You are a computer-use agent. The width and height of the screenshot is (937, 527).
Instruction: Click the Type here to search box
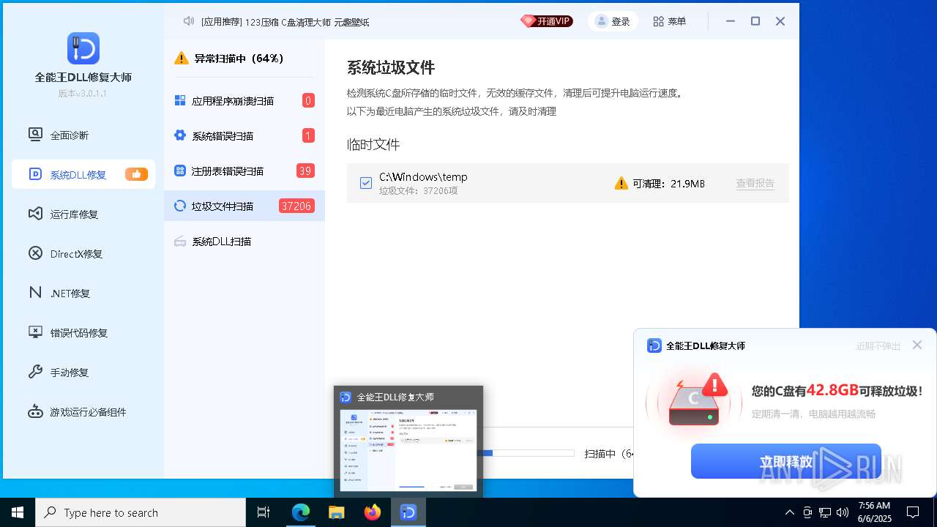tap(141, 512)
